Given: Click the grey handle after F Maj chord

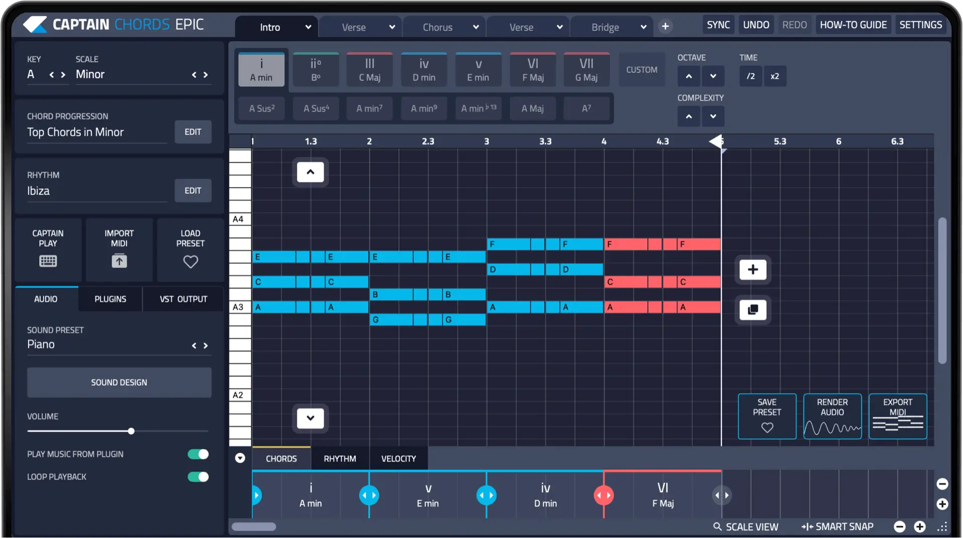Looking at the screenshot, I should (722, 495).
